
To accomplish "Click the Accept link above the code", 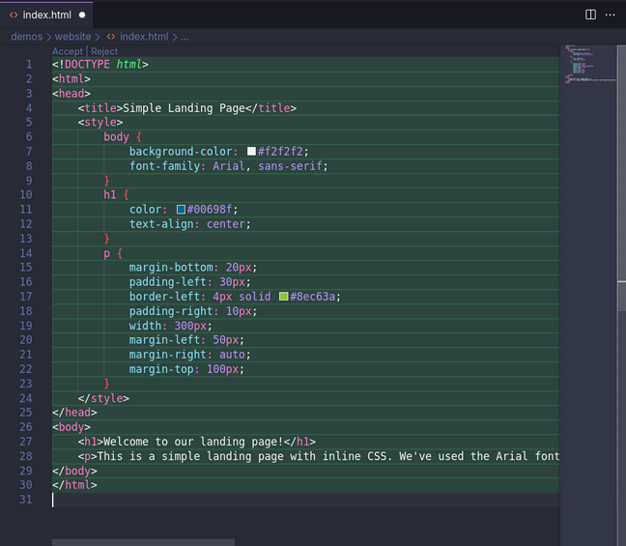I will point(67,51).
